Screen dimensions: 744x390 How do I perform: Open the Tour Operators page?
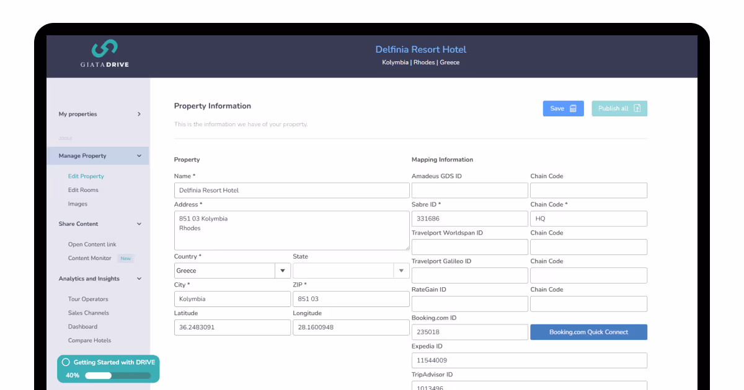pos(88,299)
